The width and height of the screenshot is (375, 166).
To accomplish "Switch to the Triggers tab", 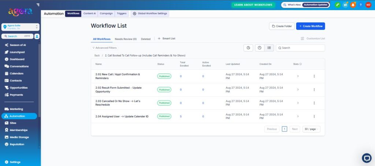I will pyautogui.click(x=122, y=13).
